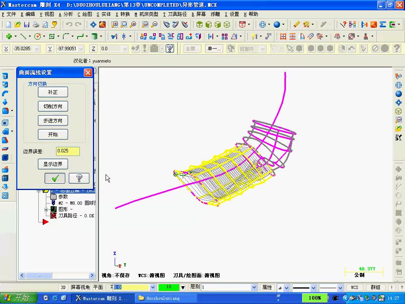
Task: Confirm with the green checkmark button
Action: click(55, 178)
